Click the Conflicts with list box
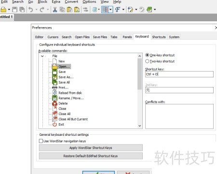This screenshot has height=174, width=217. point(179,116)
